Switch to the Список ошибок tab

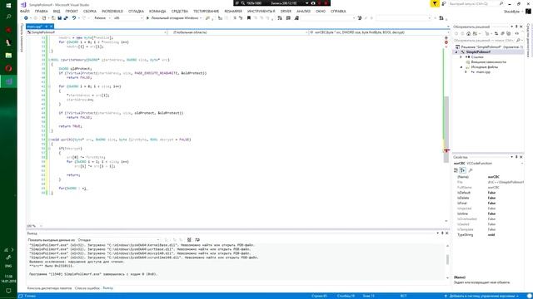(87, 288)
